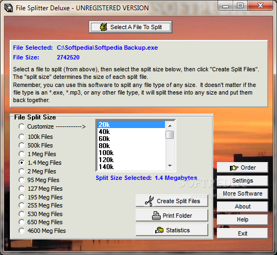The width and height of the screenshot is (277, 255).
Task: Click the Print Folder button
Action: coord(172,216)
